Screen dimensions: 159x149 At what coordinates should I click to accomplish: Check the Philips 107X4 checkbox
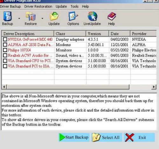5,50
